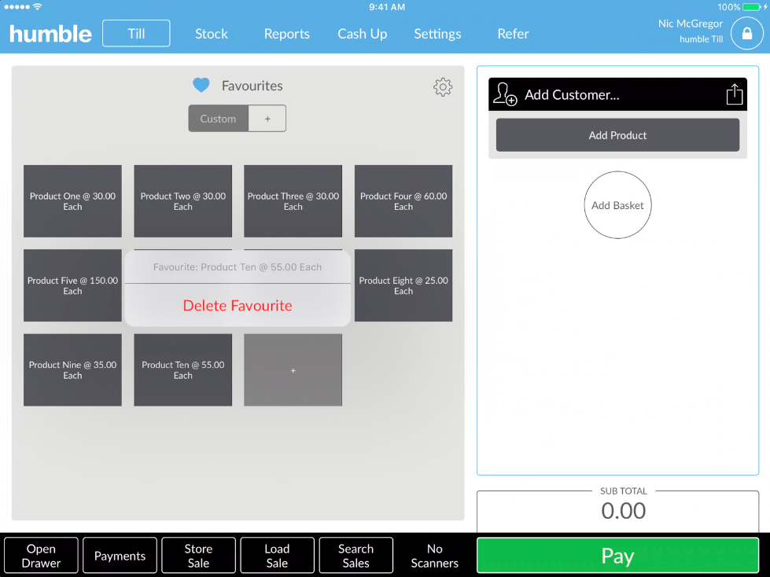Check the battery indicator in the status bar

click(x=753, y=7)
